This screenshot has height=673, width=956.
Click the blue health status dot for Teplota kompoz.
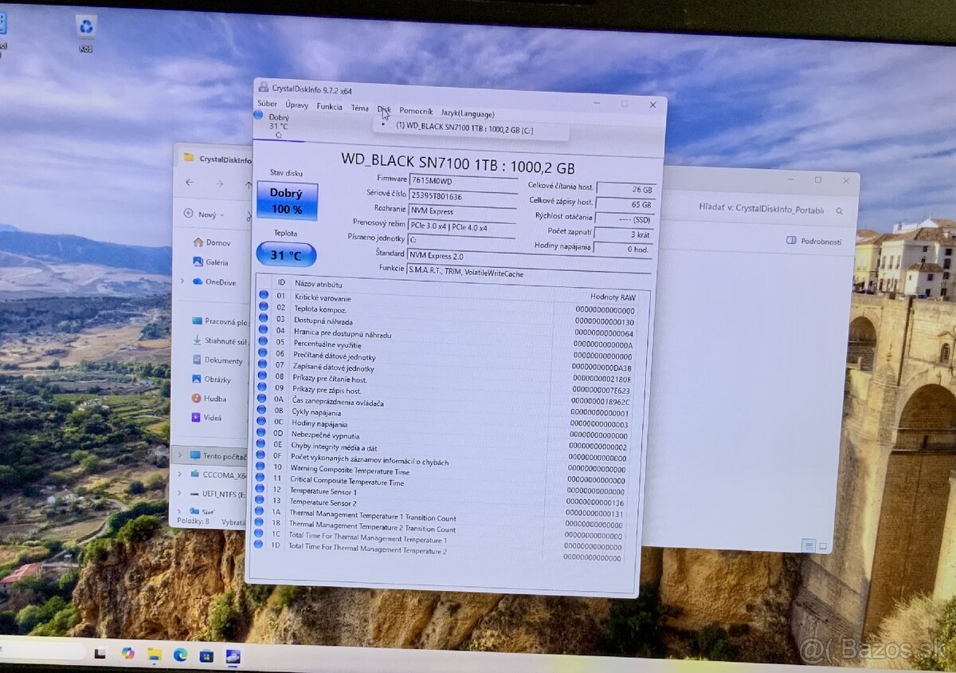[x=264, y=309]
